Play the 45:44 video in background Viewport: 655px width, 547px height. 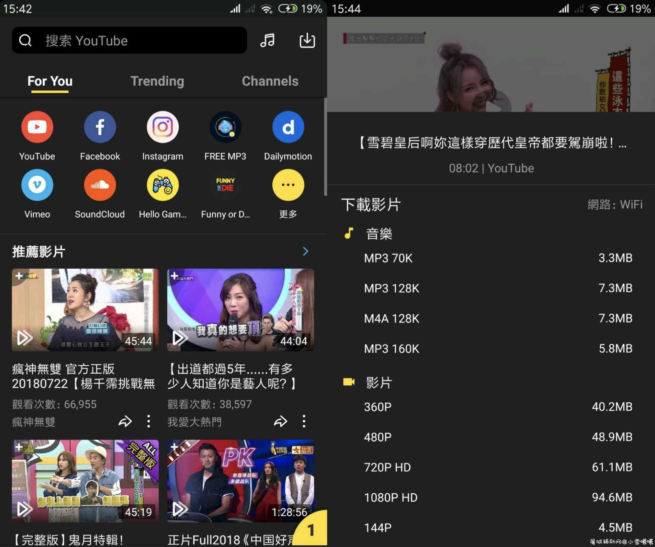(25, 338)
